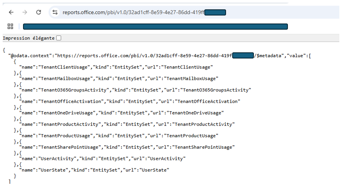This screenshot has width=342, height=184.
Task: Click the UserActivity url value
Action: (165, 159)
